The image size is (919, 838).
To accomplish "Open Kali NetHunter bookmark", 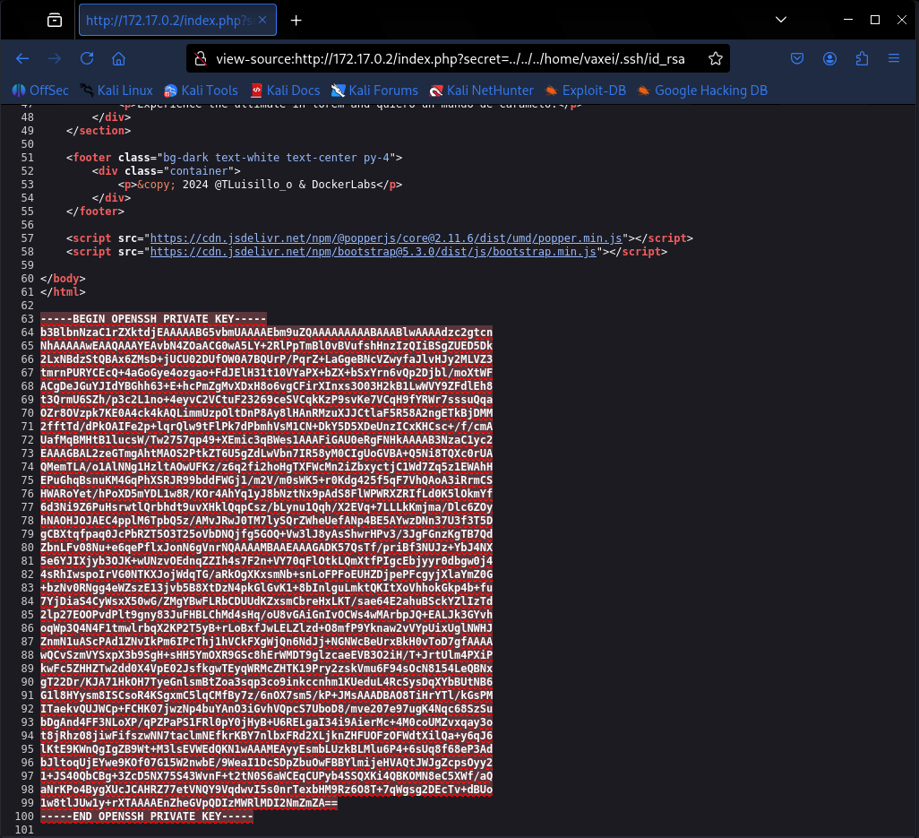I will tap(482, 91).
